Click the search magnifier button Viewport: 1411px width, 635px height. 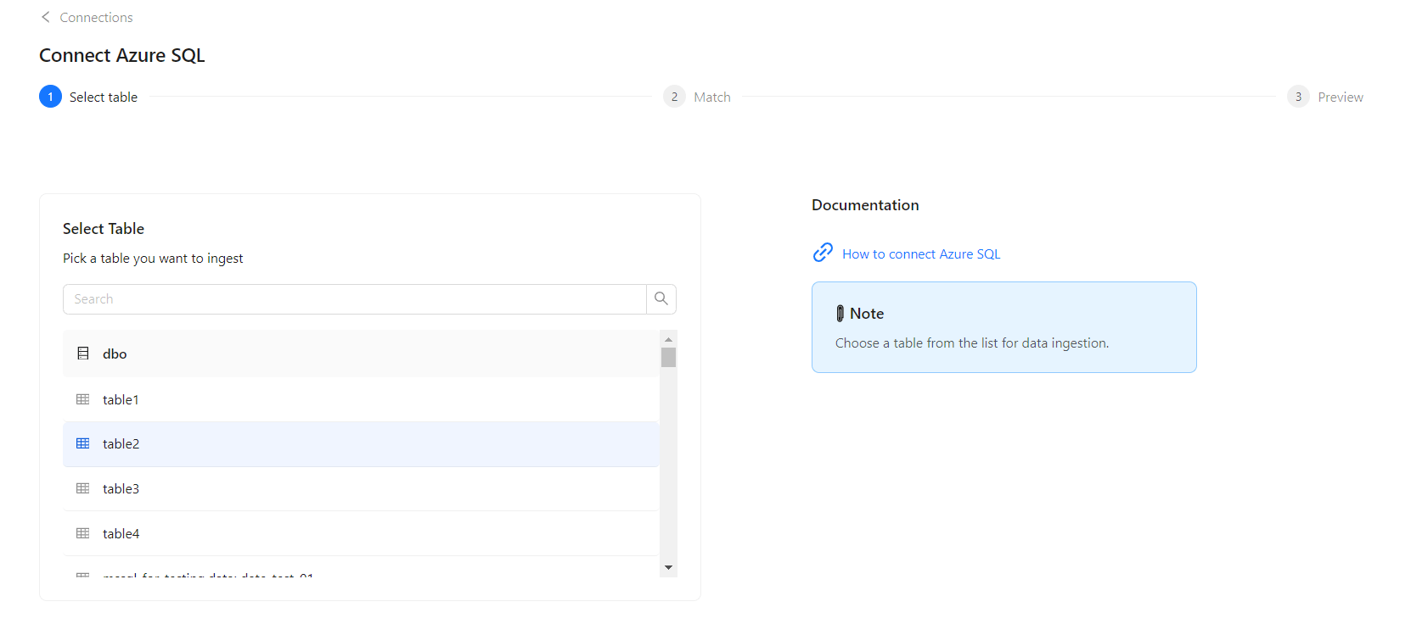[661, 298]
